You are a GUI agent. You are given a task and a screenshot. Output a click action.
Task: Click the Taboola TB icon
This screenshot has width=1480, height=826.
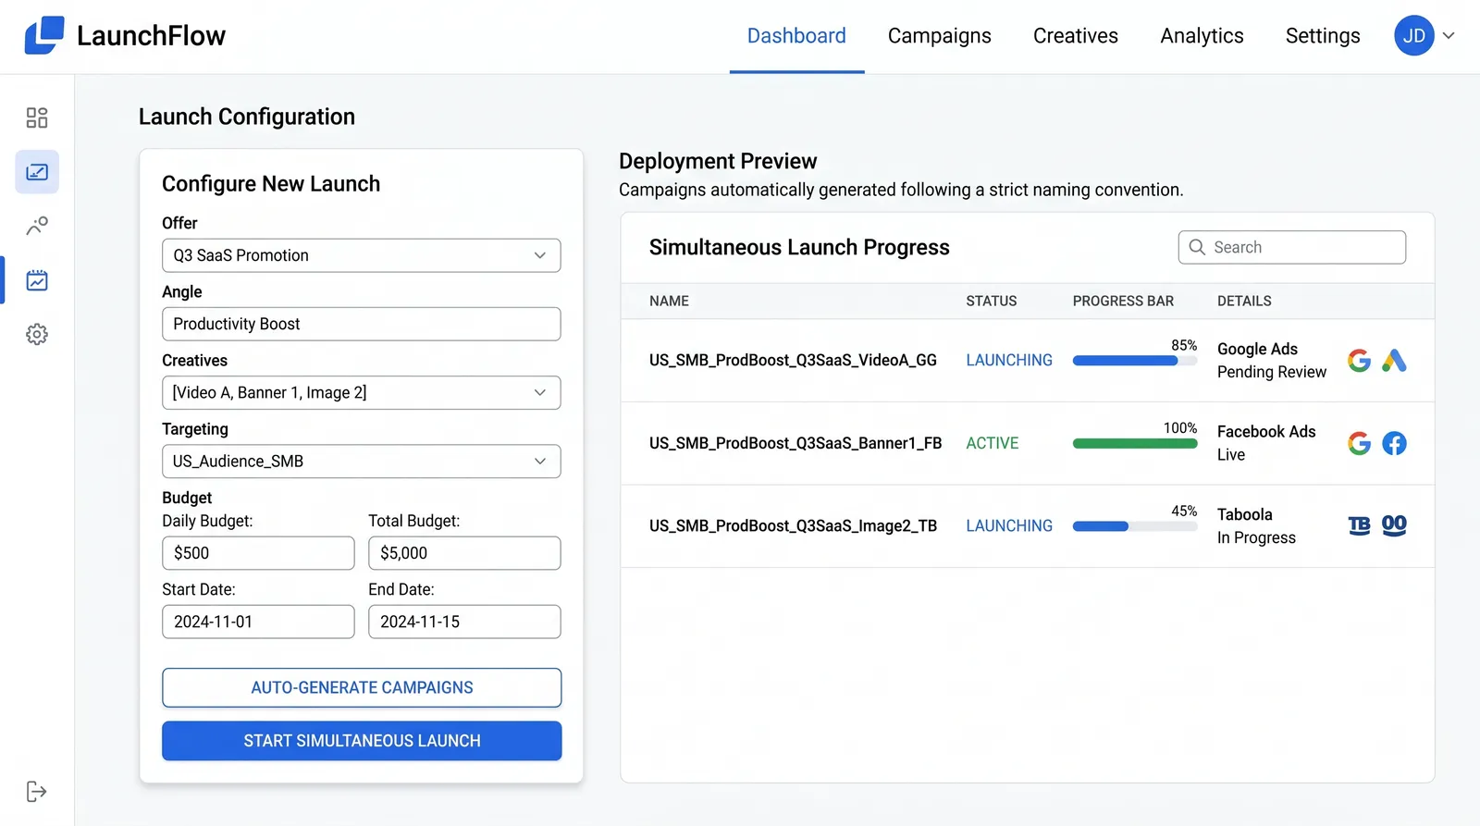coord(1359,525)
